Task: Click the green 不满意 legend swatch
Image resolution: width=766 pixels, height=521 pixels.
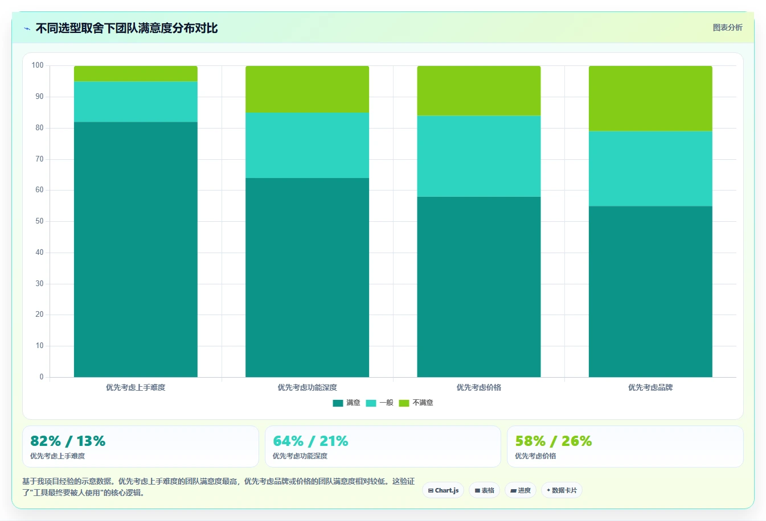Action: pyautogui.click(x=404, y=403)
